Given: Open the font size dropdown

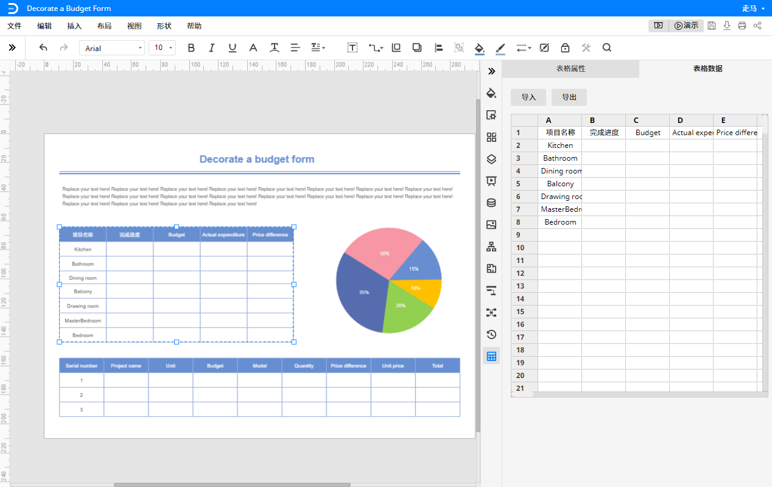Looking at the screenshot, I should 162,47.
